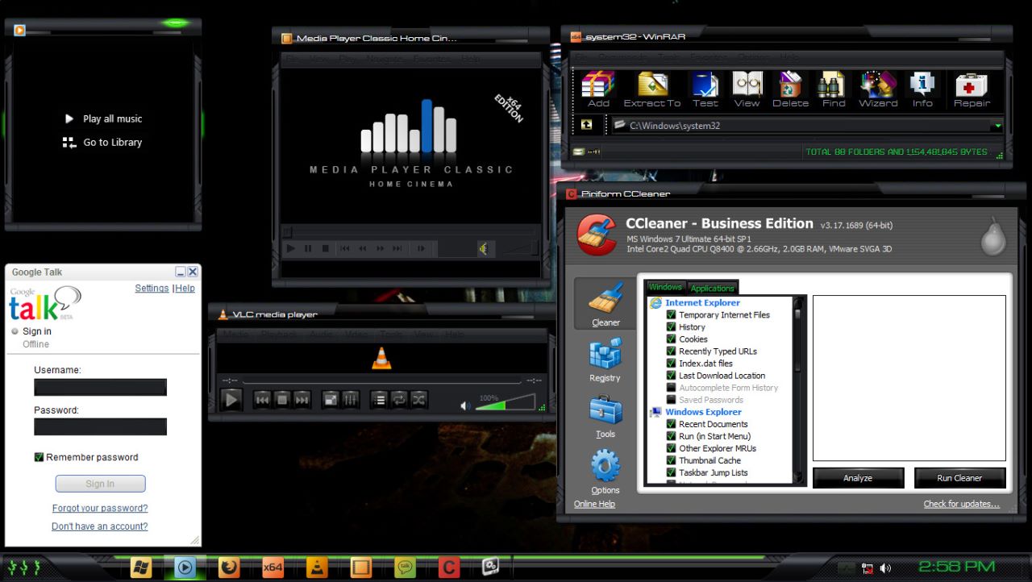
Task: Click the Username field in Google Talk
Action: tap(100, 388)
